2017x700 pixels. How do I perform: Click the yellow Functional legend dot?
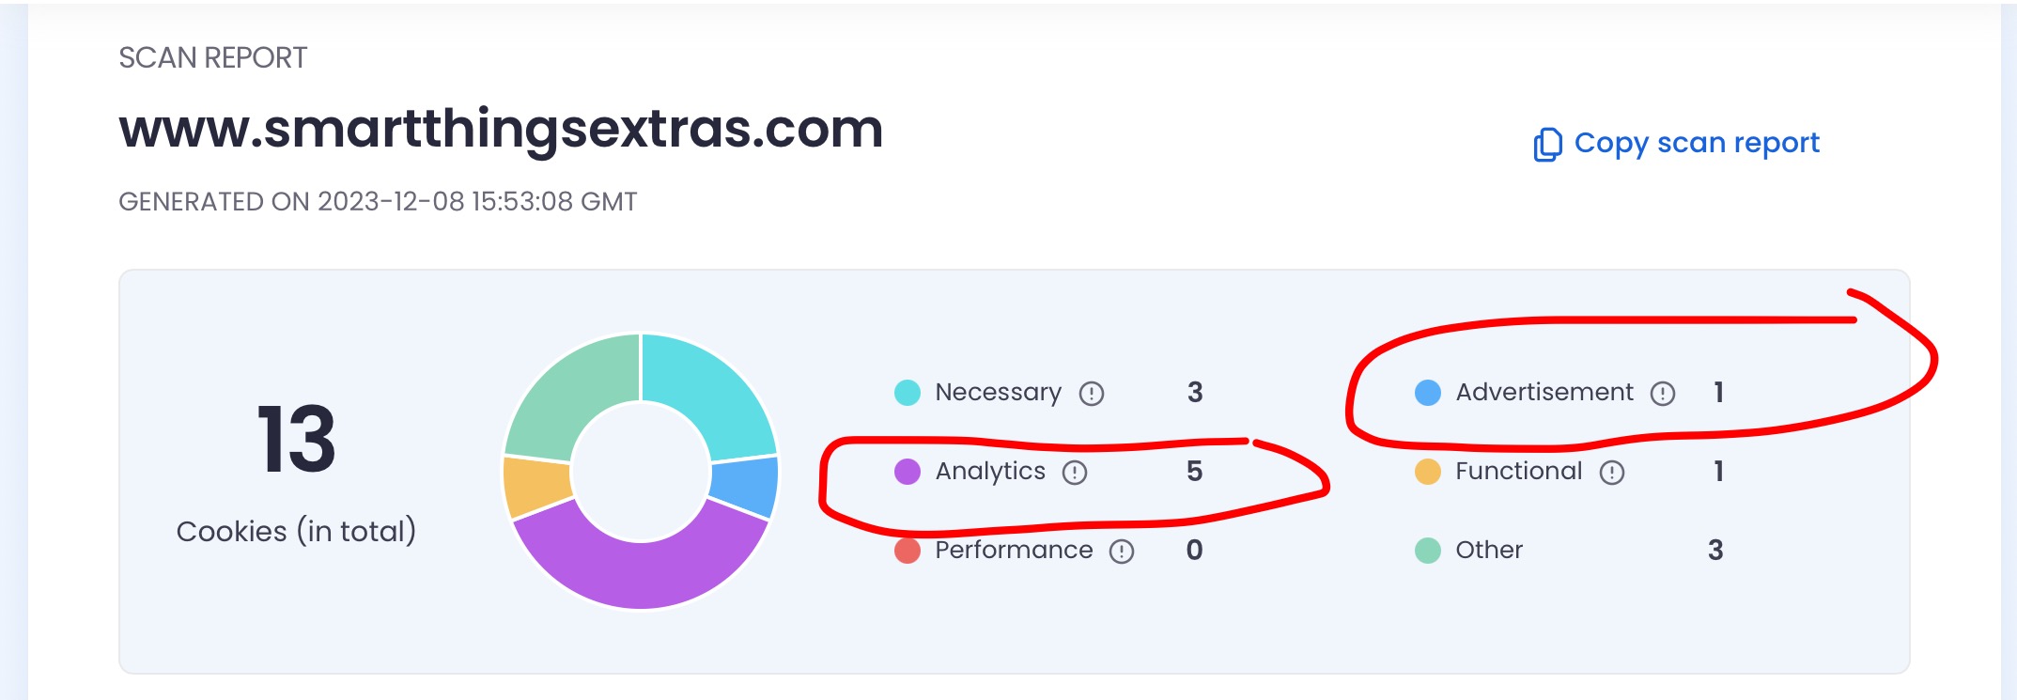pos(1428,472)
